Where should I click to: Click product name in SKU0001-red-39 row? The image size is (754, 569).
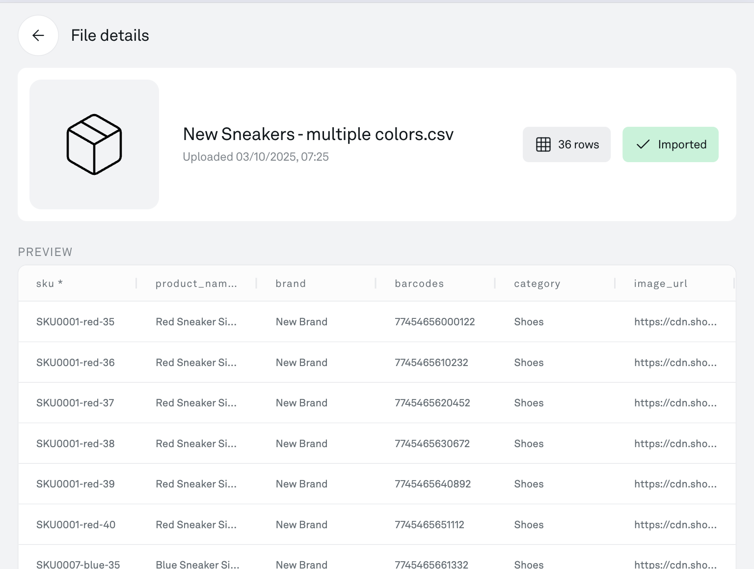coord(196,484)
